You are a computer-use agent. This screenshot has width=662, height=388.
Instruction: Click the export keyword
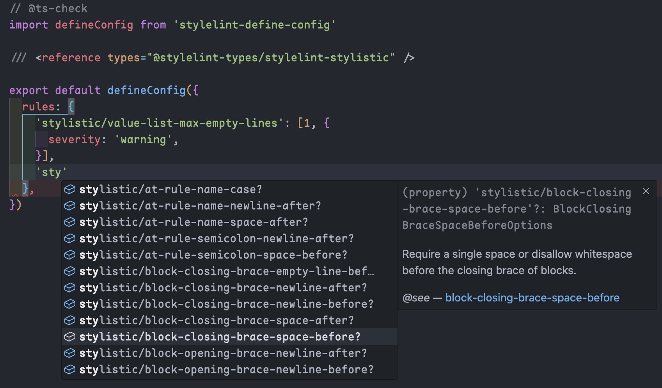click(28, 90)
